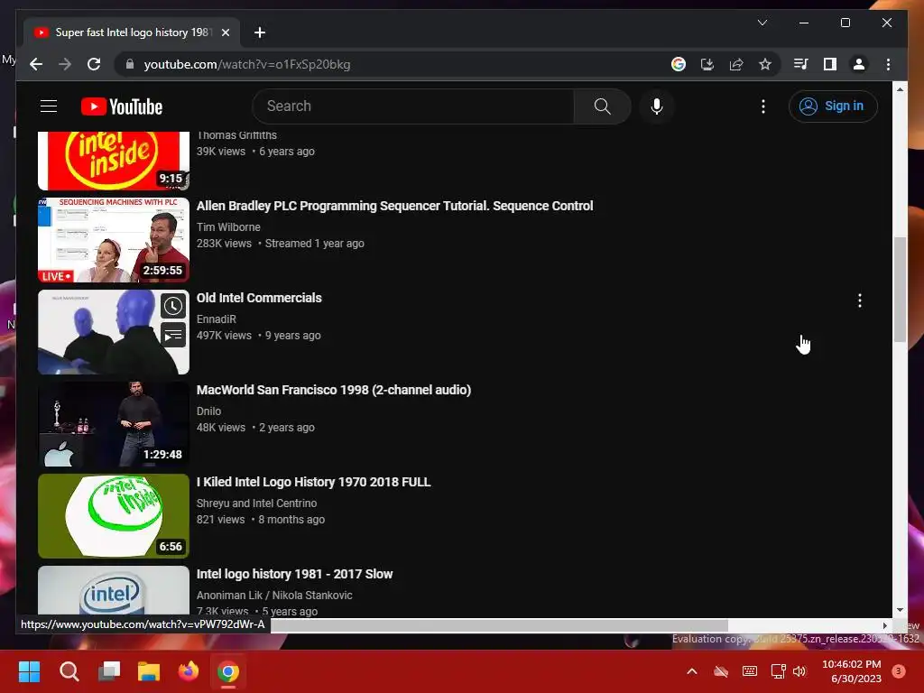Open the blue intel logo video thumbnail

tap(114, 590)
